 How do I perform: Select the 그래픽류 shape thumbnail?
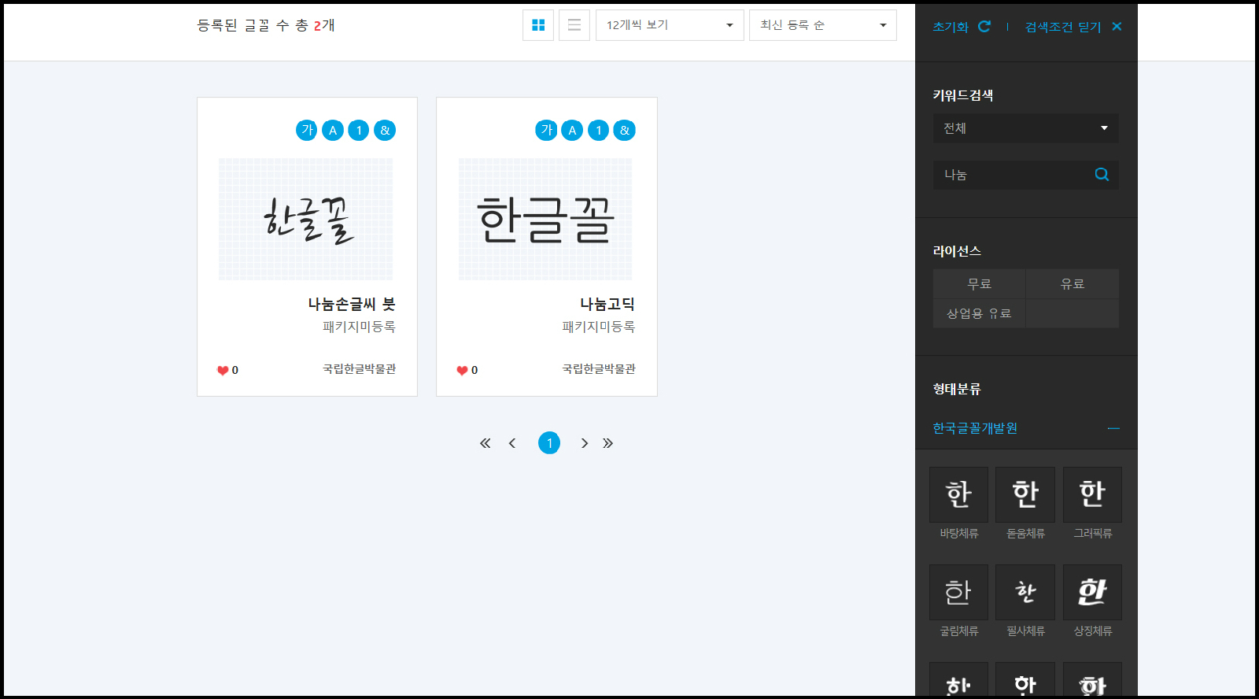[1092, 494]
